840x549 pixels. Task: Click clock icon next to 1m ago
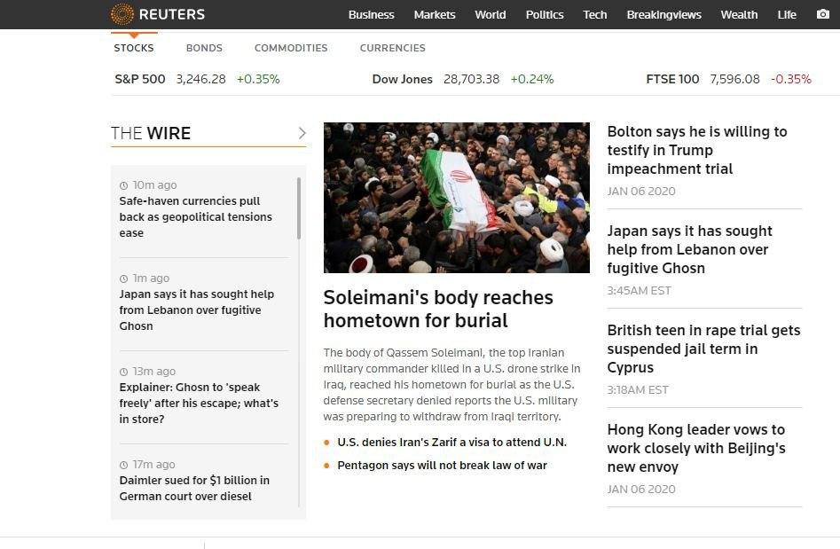click(x=124, y=278)
